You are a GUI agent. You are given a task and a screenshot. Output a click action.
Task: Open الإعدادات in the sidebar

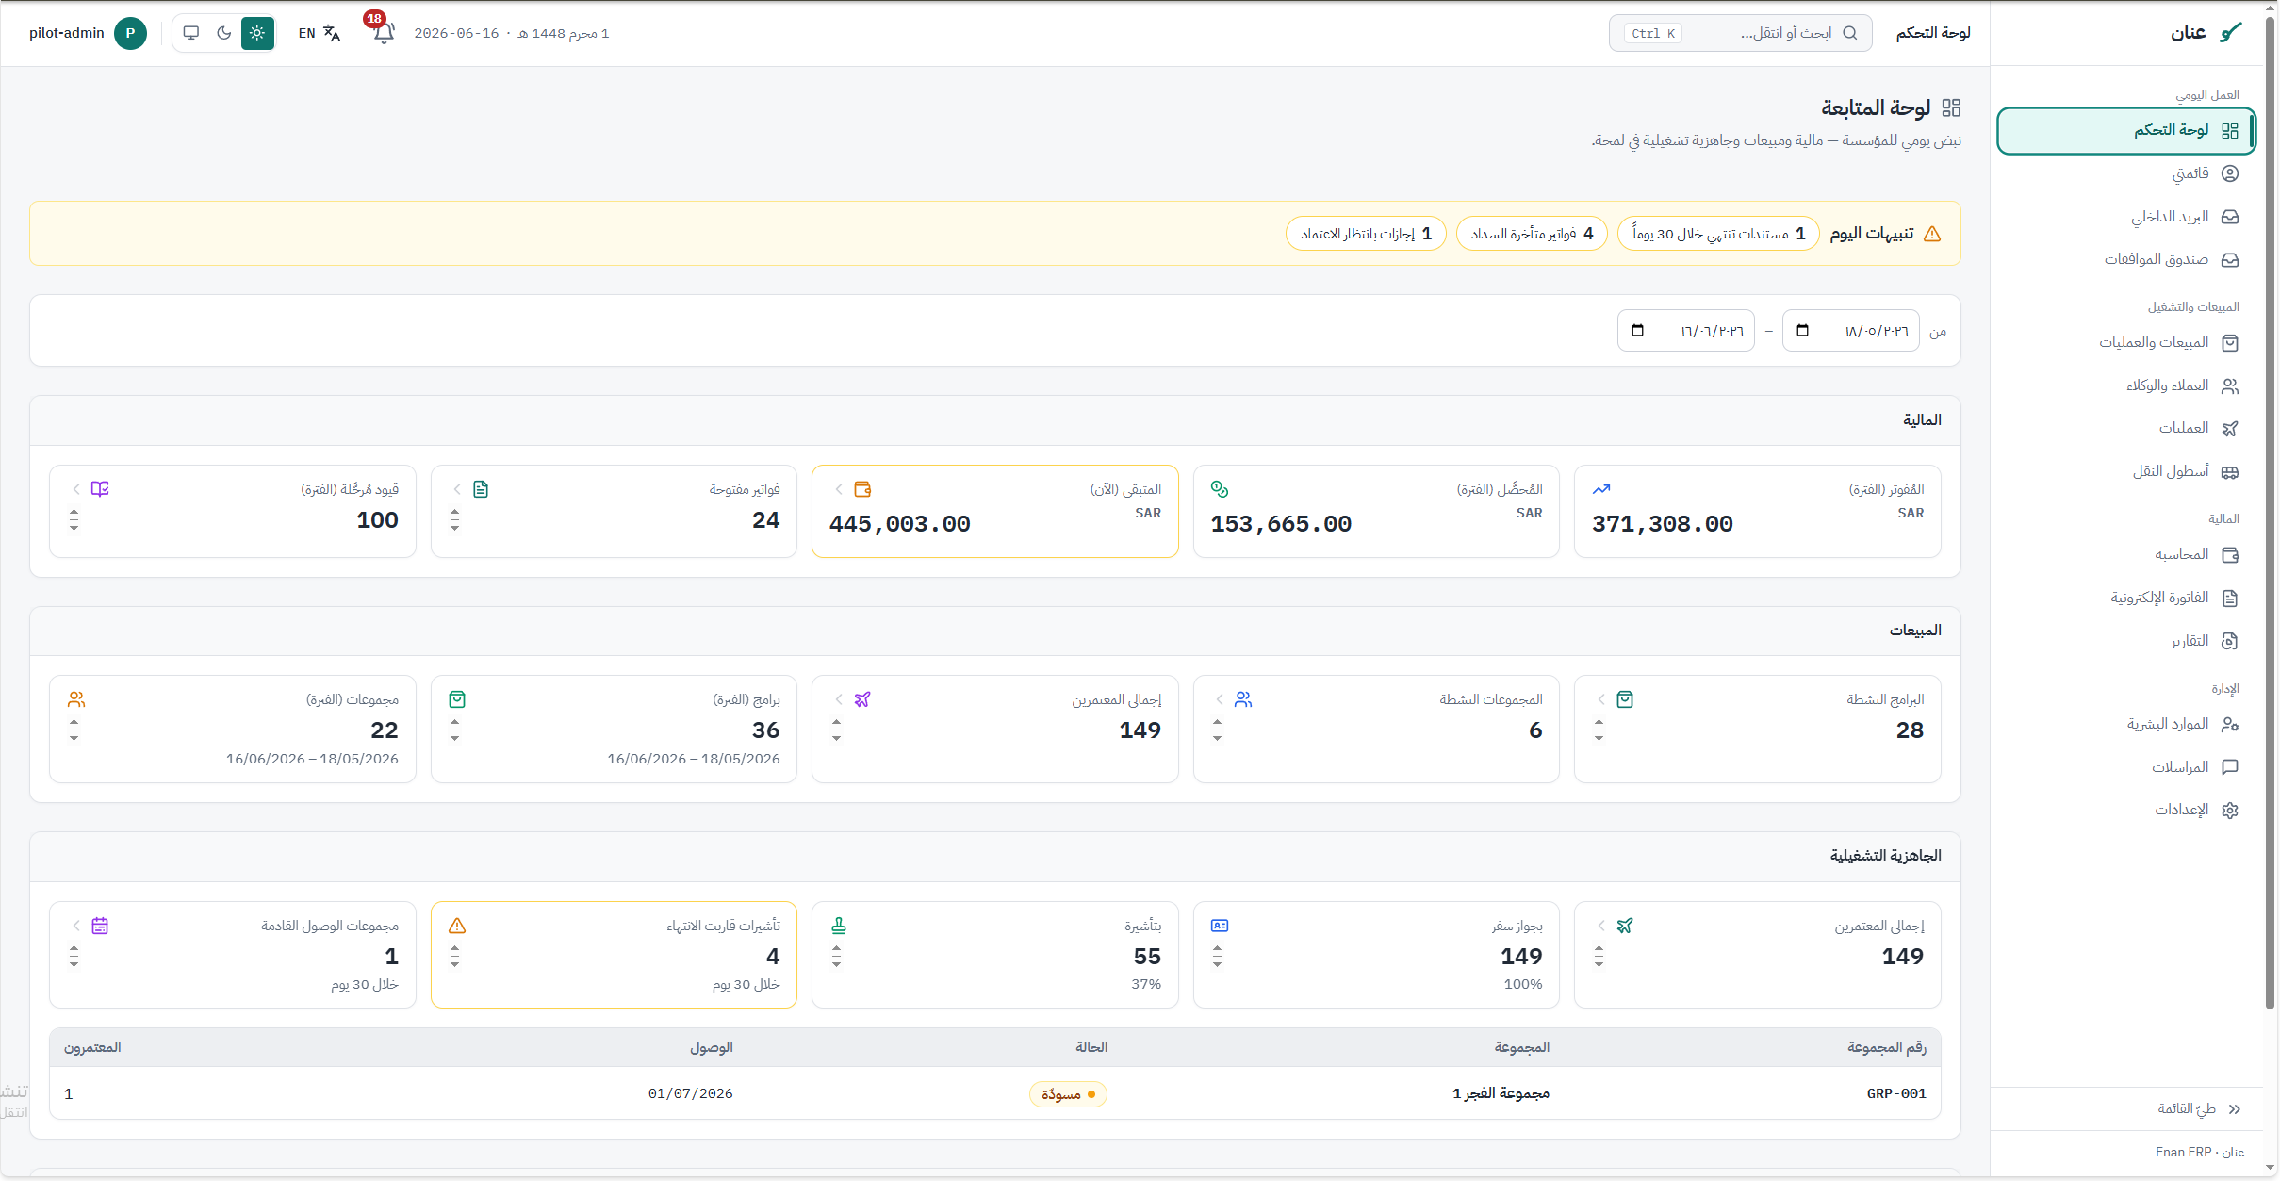pos(2126,811)
